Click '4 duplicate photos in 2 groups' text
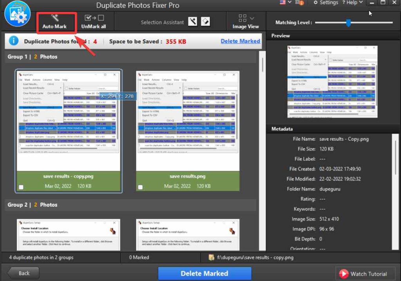The image size is (401, 281). (x=41, y=258)
